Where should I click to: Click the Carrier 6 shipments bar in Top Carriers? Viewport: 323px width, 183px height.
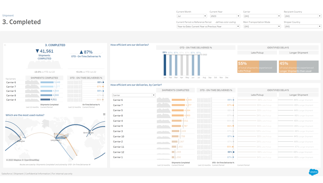47,82
